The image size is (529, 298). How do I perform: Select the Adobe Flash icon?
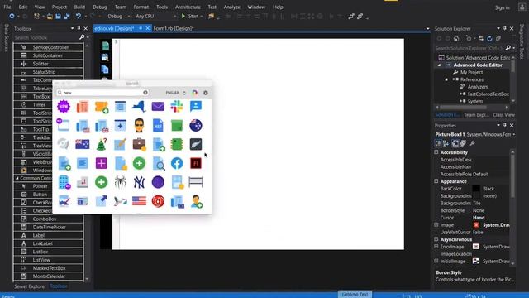coord(196,163)
